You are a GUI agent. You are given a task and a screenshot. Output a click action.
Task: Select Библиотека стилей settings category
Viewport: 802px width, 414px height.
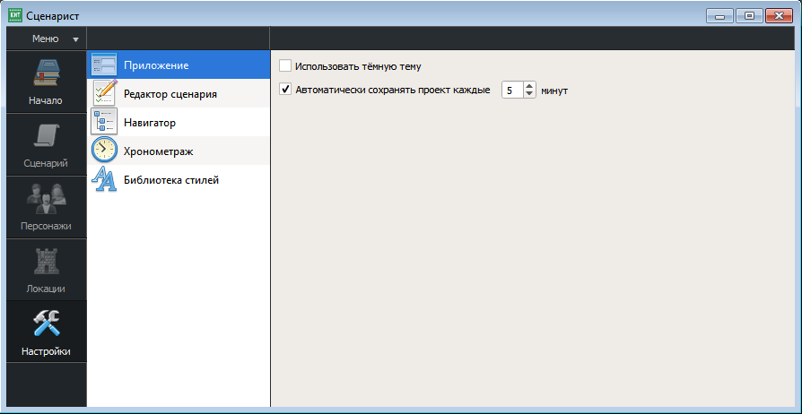pyautogui.click(x=179, y=179)
